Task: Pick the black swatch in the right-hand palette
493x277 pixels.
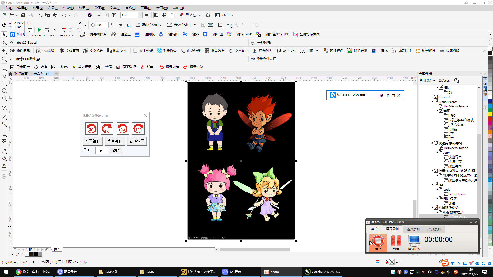Action: pyautogui.click(x=490, y=53)
